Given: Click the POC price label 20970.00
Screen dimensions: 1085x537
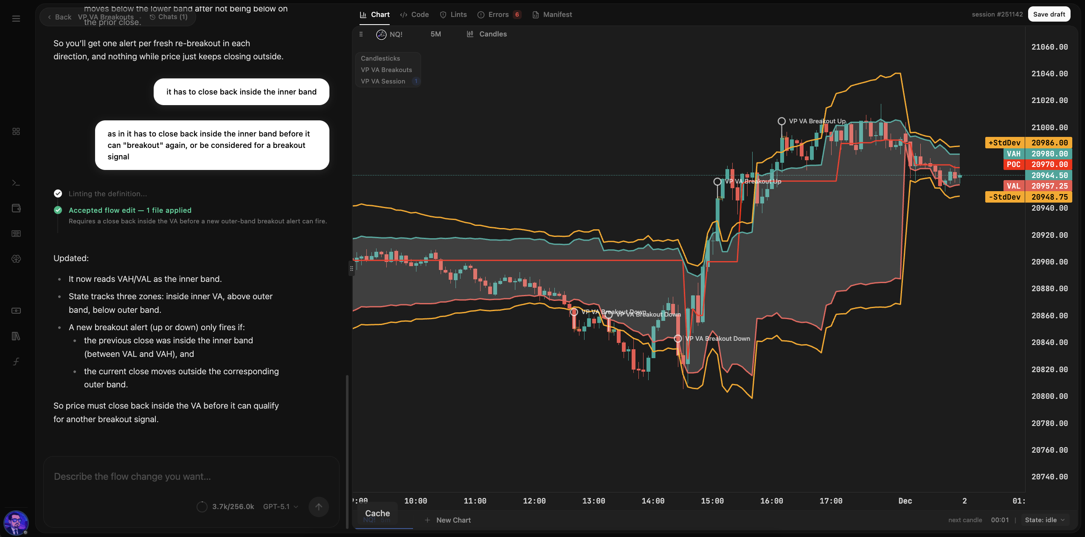Looking at the screenshot, I should coord(1037,164).
